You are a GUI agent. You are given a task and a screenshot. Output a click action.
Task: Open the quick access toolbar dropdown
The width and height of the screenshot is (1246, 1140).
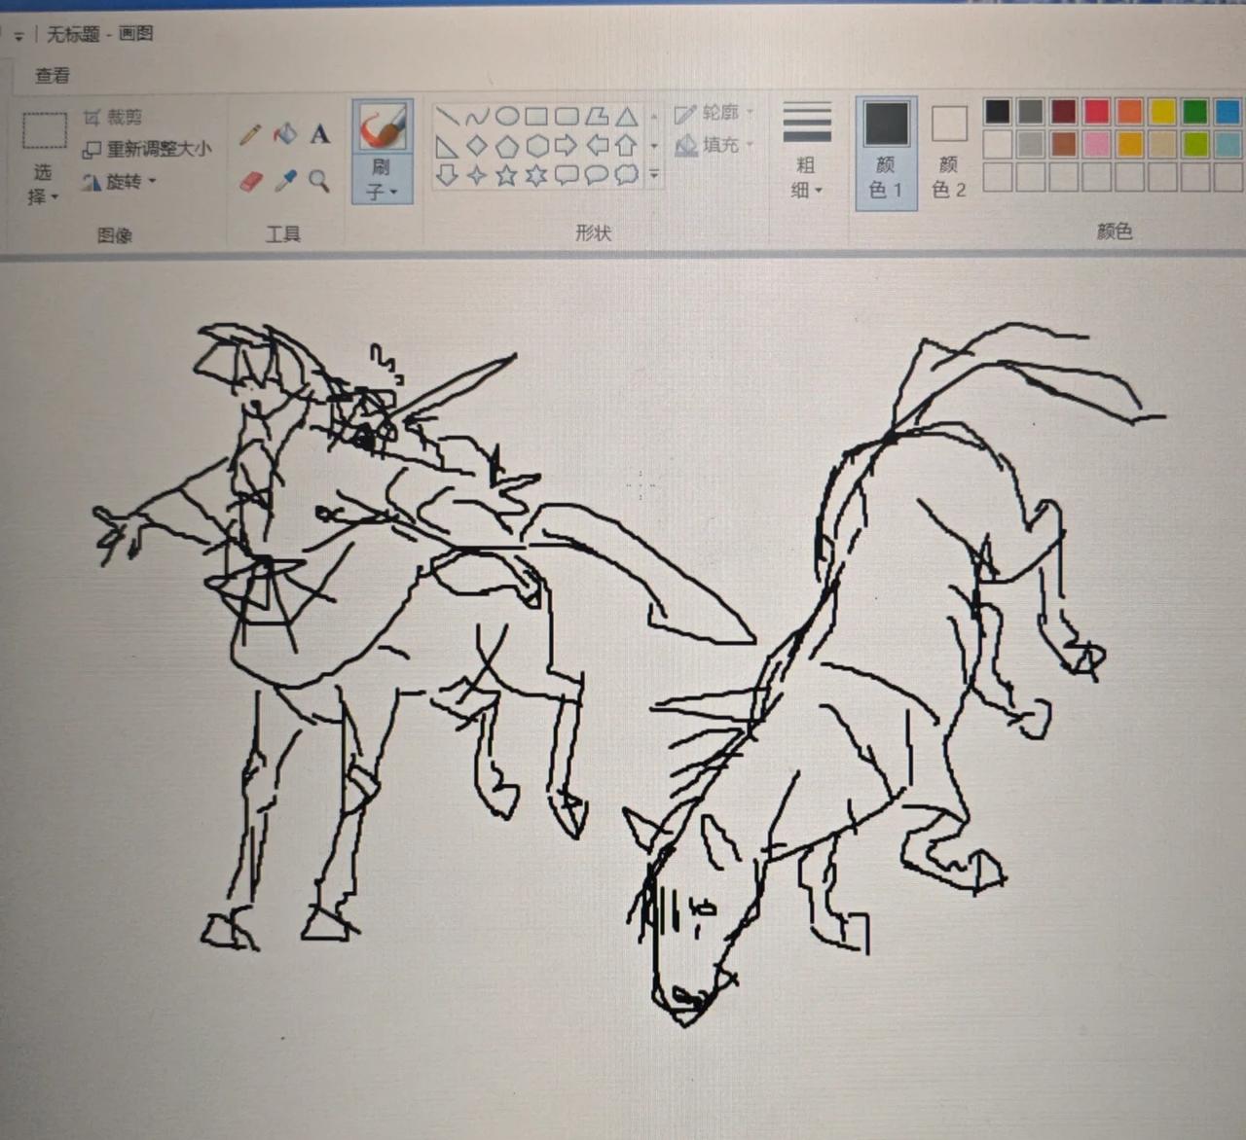click(18, 37)
